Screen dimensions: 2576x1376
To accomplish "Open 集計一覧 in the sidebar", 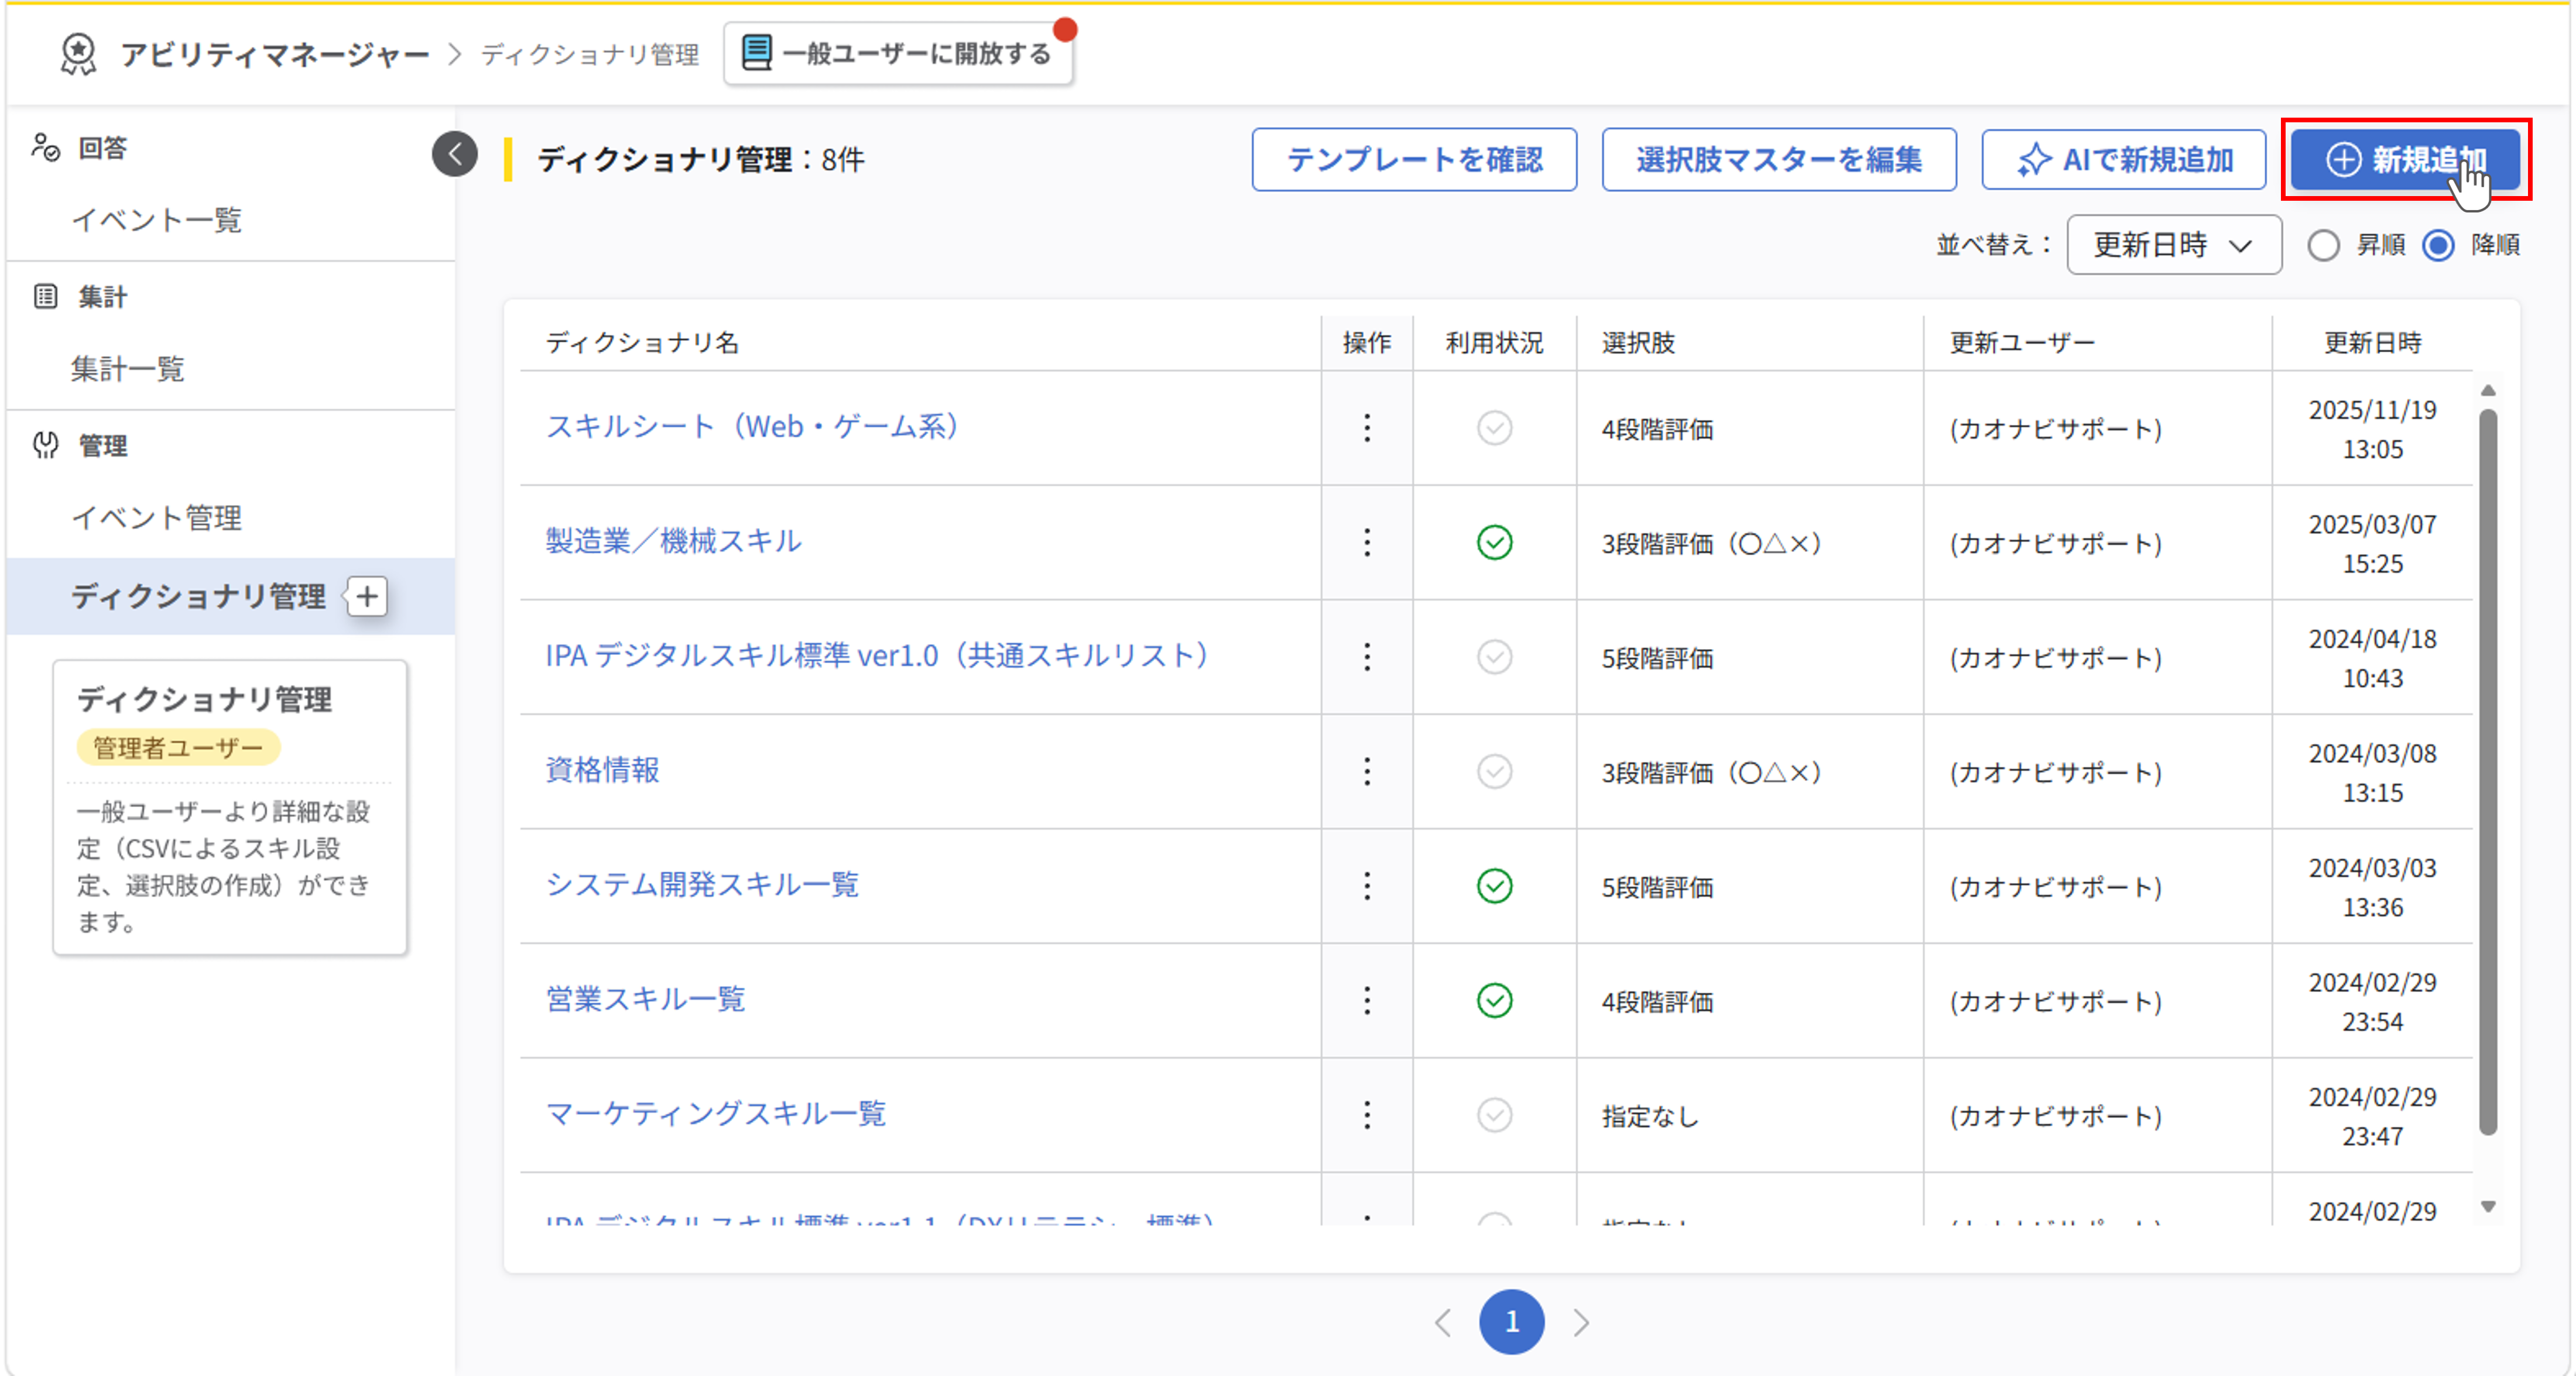I will [x=128, y=369].
